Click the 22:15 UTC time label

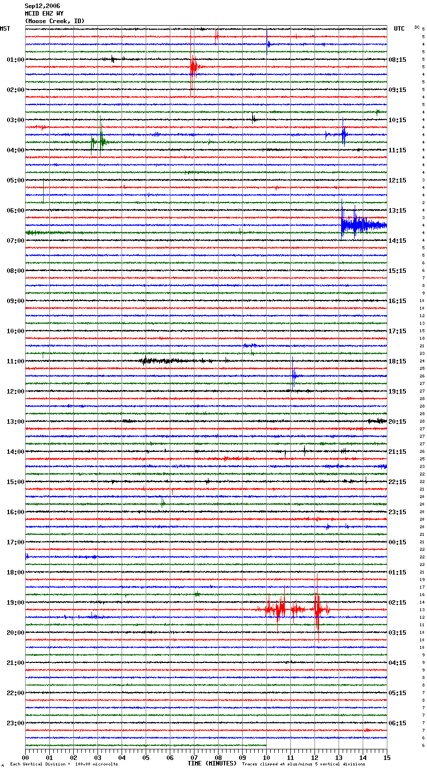tap(397, 482)
